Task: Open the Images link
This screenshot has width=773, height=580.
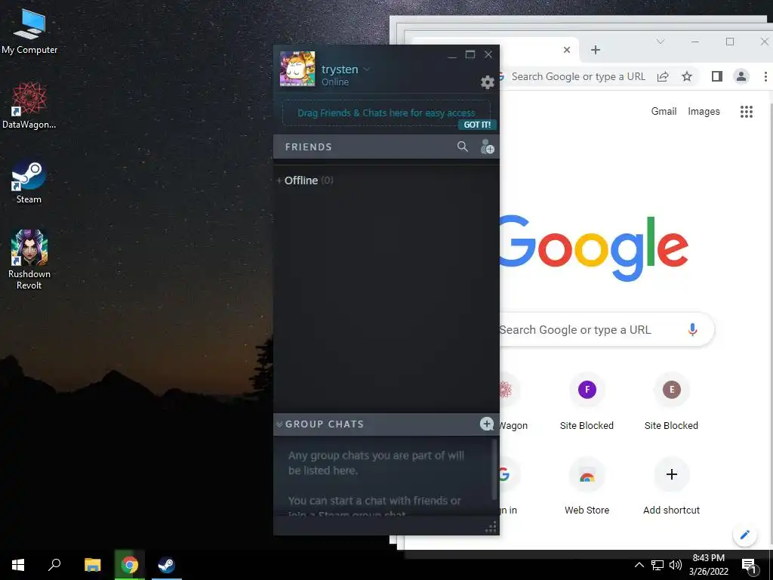Action: point(704,112)
